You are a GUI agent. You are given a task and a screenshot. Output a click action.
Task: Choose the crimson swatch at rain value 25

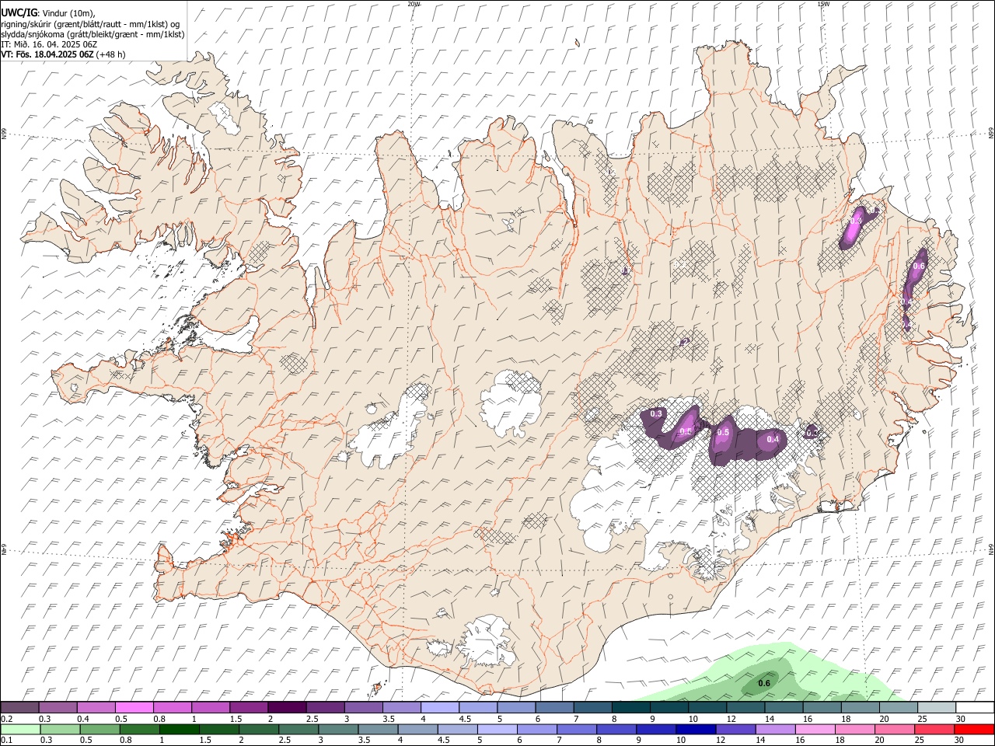tap(934, 729)
